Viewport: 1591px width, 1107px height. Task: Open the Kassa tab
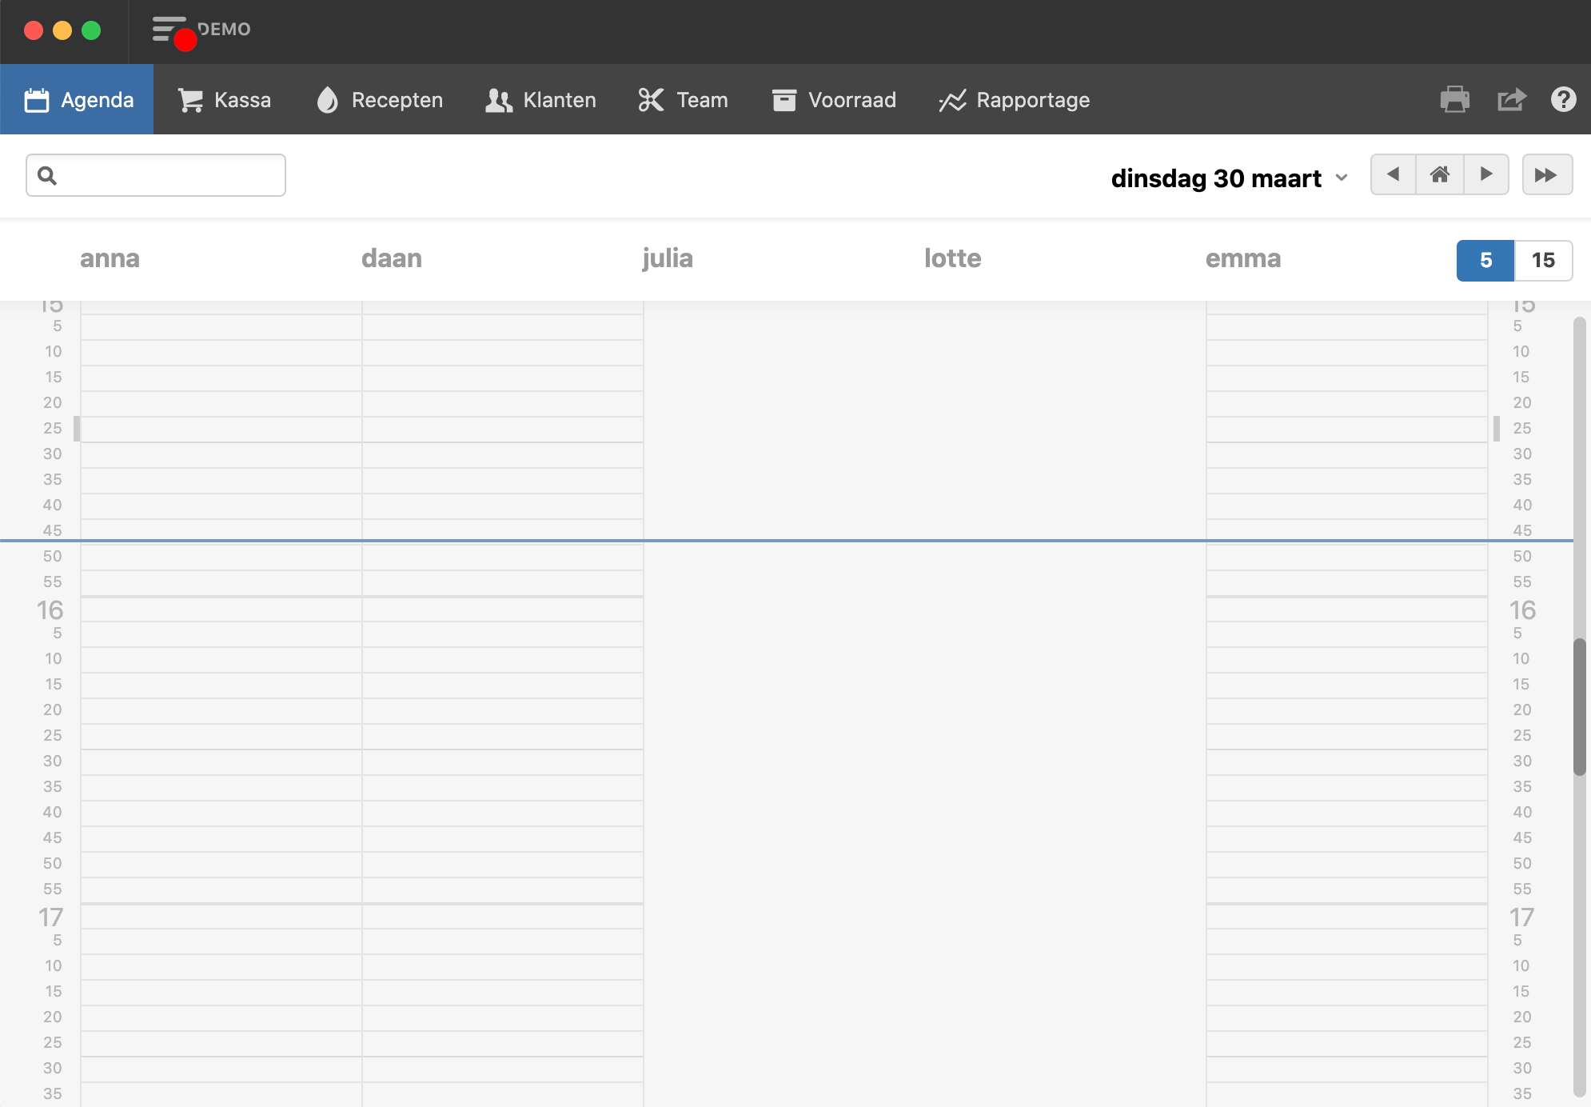pos(225,100)
